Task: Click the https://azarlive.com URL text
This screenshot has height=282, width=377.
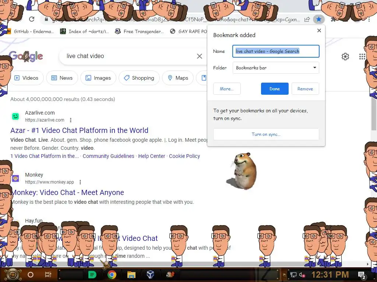Action: pyautogui.click(x=45, y=120)
